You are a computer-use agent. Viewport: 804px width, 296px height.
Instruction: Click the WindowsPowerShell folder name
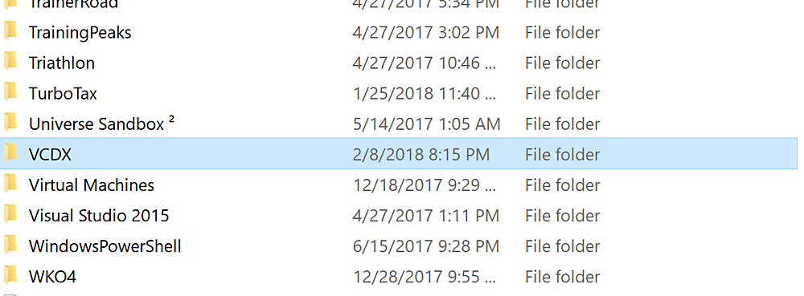point(105,246)
